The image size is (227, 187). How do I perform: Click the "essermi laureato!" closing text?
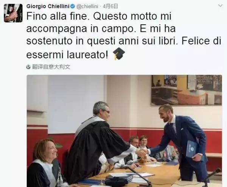pyautogui.click(x=67, y=55)
